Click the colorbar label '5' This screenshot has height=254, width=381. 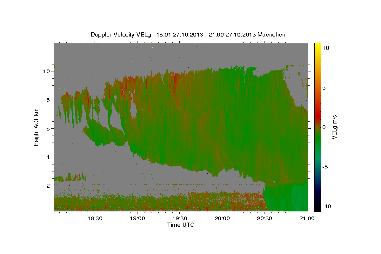(324, 87)
